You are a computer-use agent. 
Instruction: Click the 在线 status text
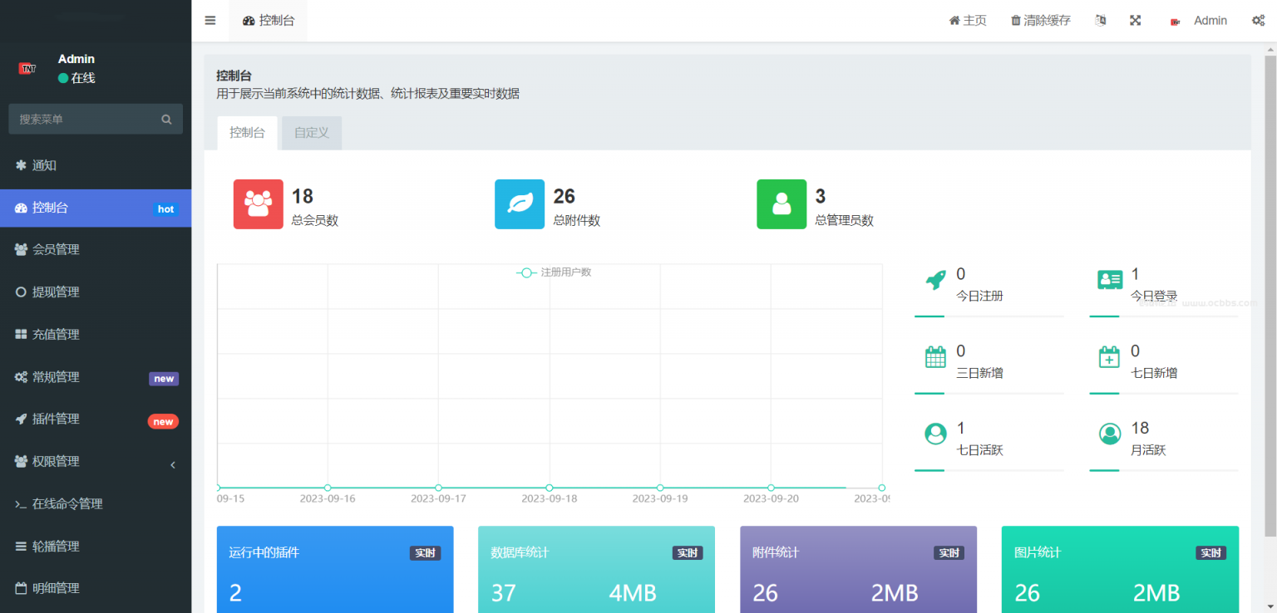83,78
